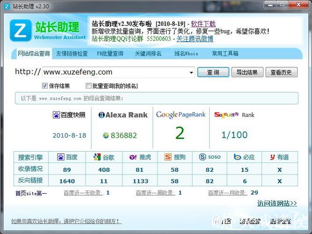The image size is (312, 234).
Task: Click the 查询 button
Action: coord(213,72)
